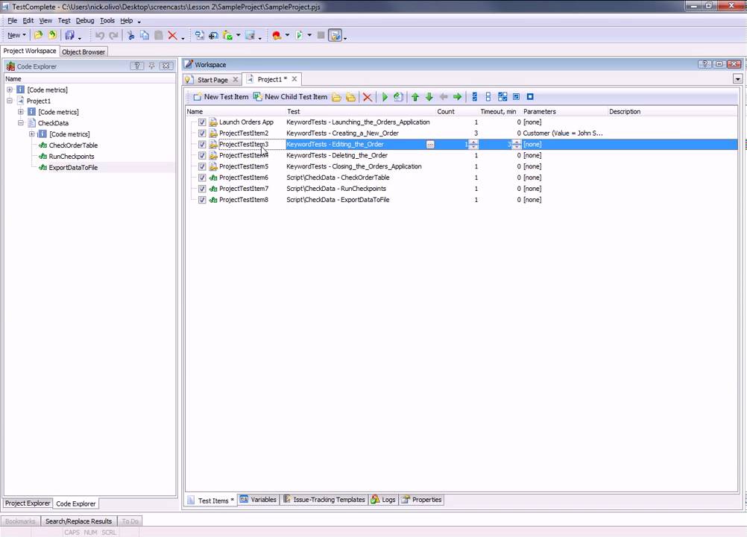The height and width of the screenshot is (537, 747).
Task: Click the Workspace help question icon
Action: (x=705, y=64)
